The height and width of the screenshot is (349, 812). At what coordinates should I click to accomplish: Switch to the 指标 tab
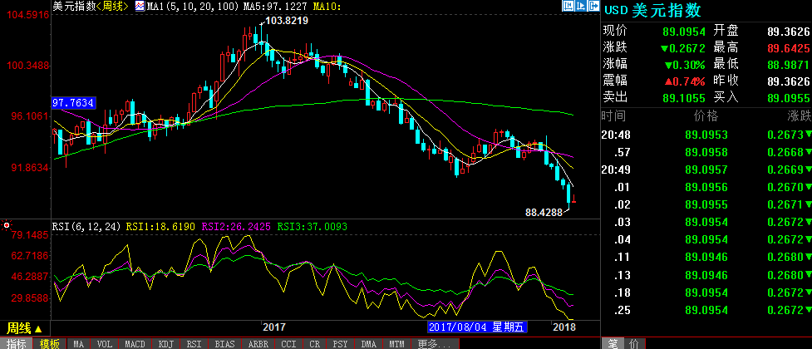17,343
